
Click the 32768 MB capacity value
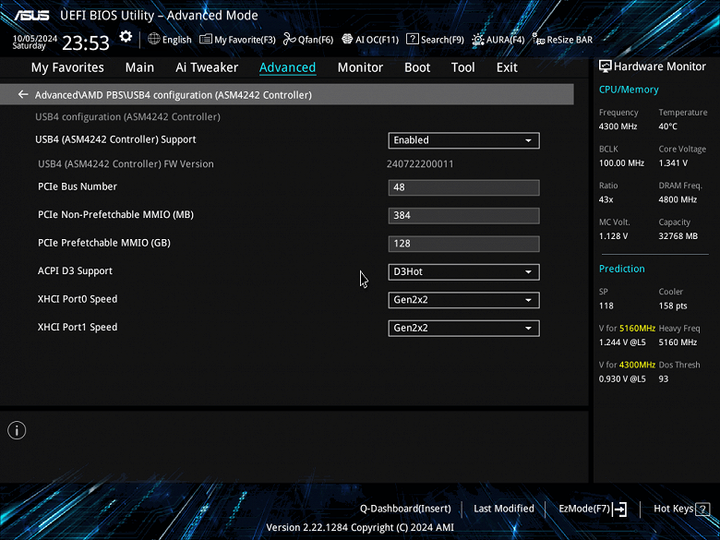(x=678, y=236)
